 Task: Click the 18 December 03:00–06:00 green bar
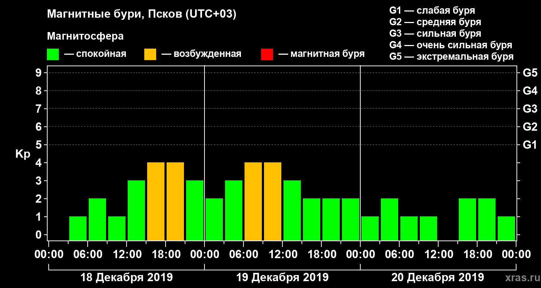pyautogui.click(x=78, y=228)
